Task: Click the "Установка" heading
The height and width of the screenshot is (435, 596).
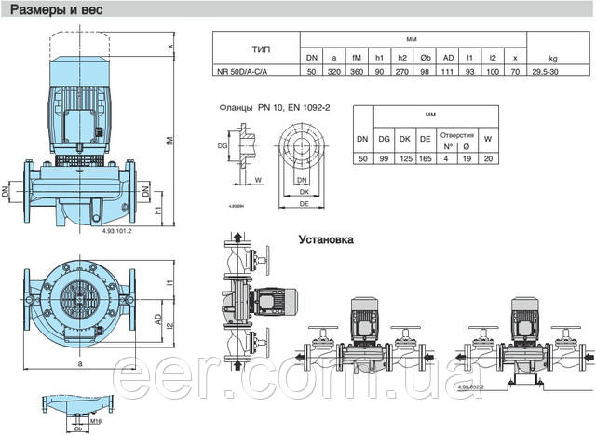Action: click(326, 238)
